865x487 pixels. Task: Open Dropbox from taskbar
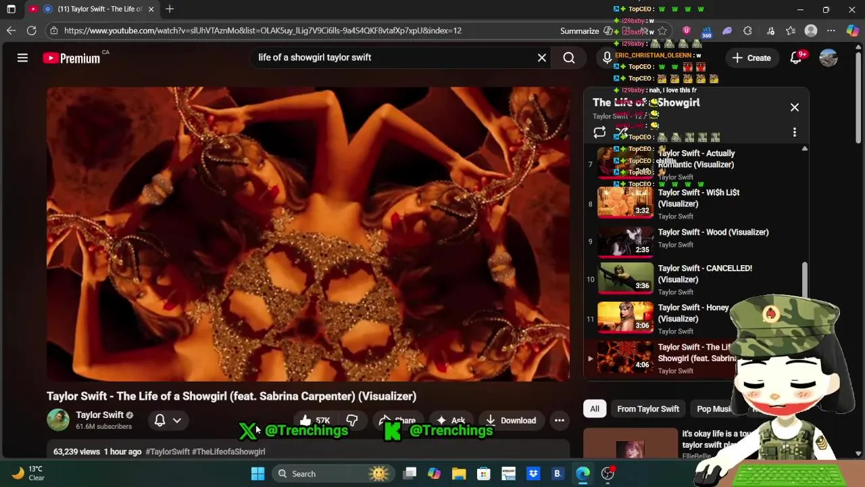533,473
